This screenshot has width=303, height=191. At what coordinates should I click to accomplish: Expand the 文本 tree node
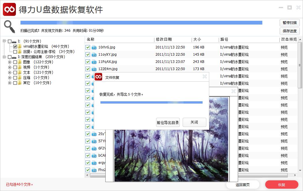tap(10, 72)
